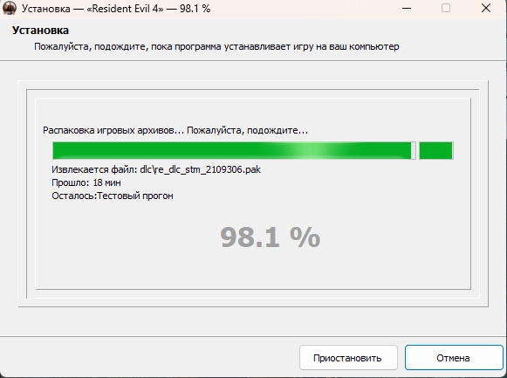The height and width of the screenshot is (378, 507).
Task: Click the Прошло: 18 мин elapsed time
Action: (86, 182)
